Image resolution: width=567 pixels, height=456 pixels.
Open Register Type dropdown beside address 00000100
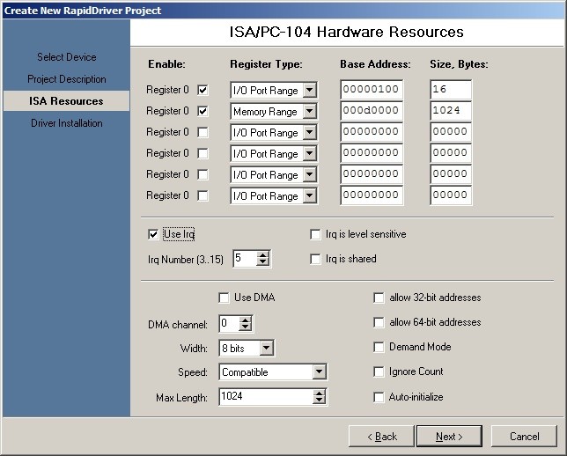[x=310, y=90]
